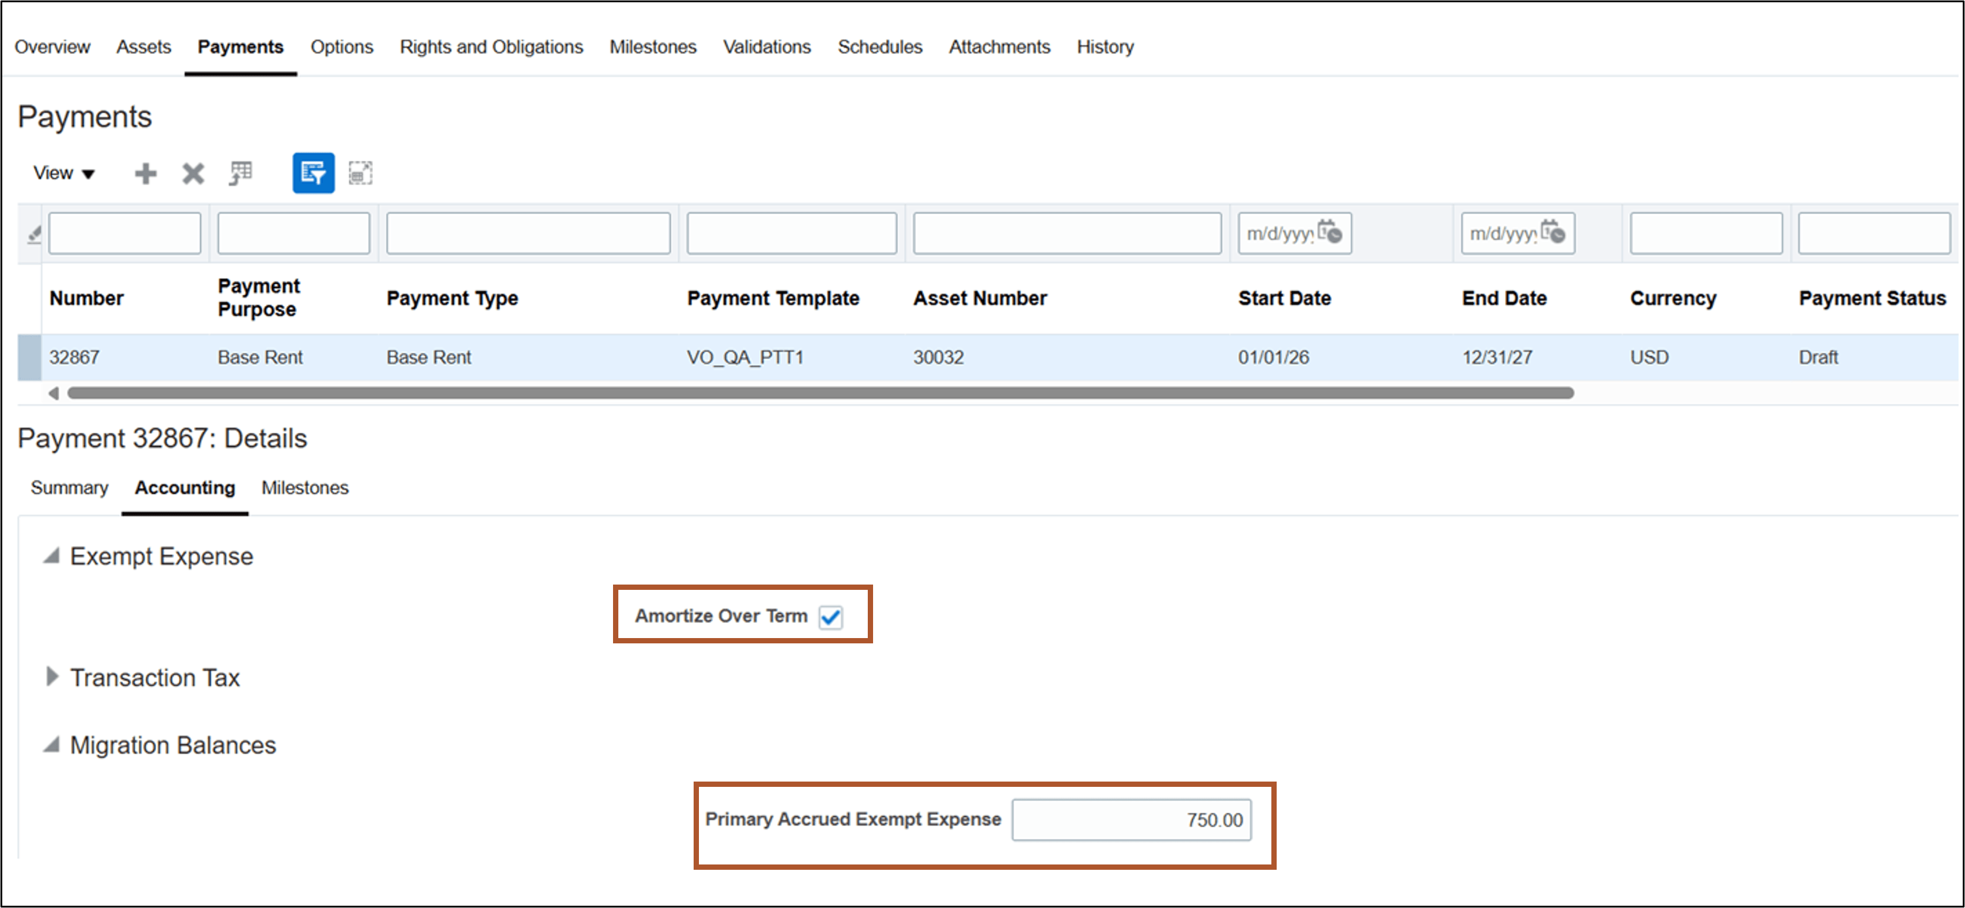This screenshot has width=1965, height=908.
Task: Switch to the Overview tab
Action: [x=52, y=46]
